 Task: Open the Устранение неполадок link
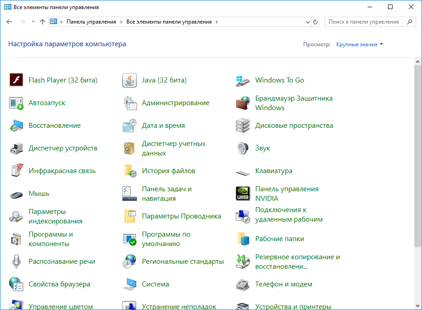179,306
